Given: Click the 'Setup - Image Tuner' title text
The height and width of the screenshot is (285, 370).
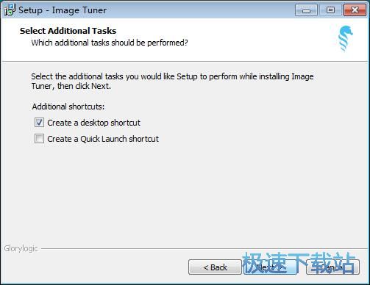Looking at the screenshot, I should click(63, 10).
